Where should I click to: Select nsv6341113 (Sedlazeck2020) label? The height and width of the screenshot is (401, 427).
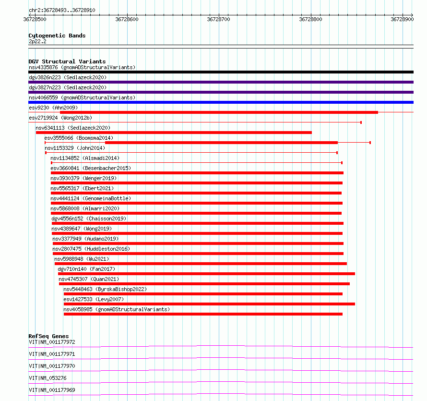pos(73,128)
